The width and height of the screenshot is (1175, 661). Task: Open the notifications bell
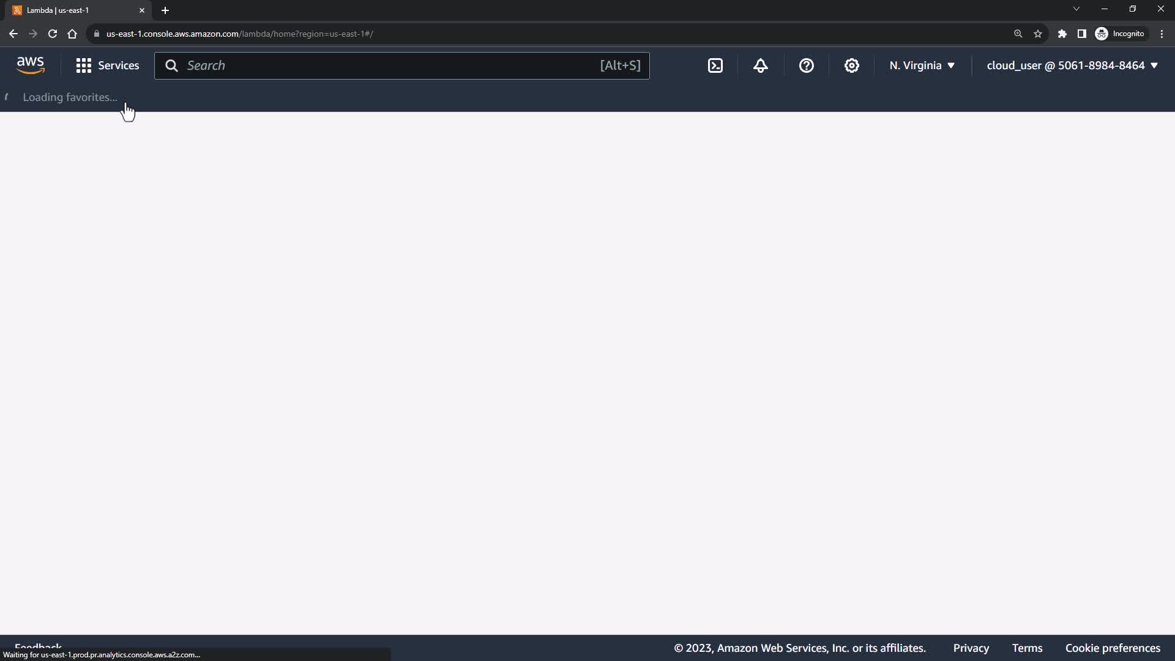pos(761,65)
